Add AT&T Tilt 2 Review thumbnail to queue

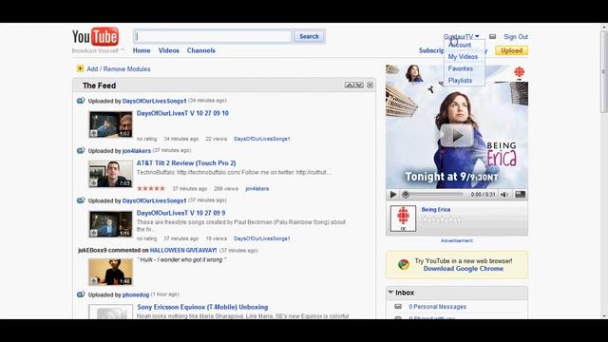[93, 183]
